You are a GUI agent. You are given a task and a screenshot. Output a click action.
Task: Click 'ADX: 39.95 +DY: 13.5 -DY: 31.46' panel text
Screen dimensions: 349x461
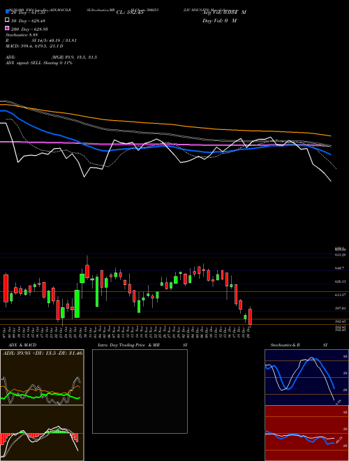pyautogui.click(x=43, y=353)
